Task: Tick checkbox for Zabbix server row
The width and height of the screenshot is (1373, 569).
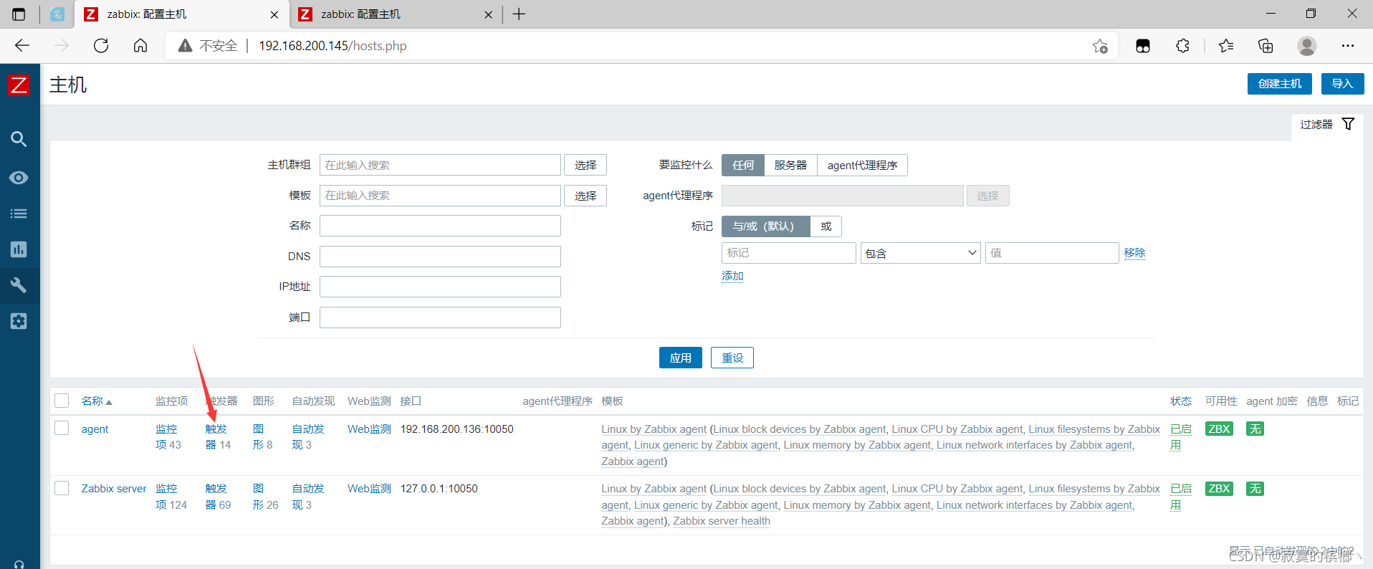Action: (x=62, y=488)
